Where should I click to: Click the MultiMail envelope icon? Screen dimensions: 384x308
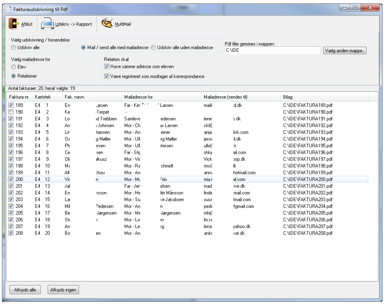107,23
